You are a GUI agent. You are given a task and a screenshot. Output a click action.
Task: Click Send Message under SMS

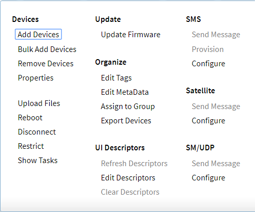click(216, 35)
